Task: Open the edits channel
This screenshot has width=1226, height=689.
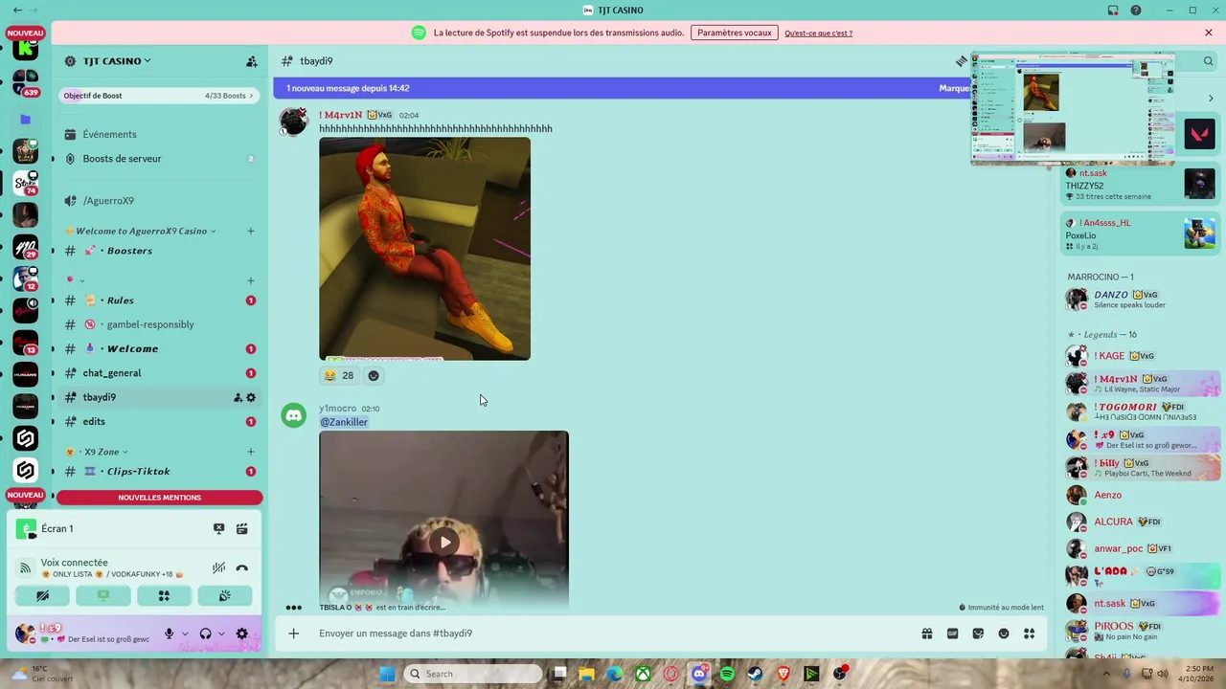Action: [x=159, y=422]
